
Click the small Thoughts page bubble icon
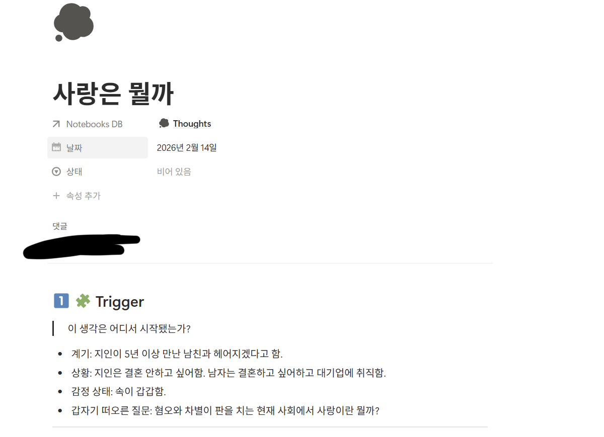[164, 124]
